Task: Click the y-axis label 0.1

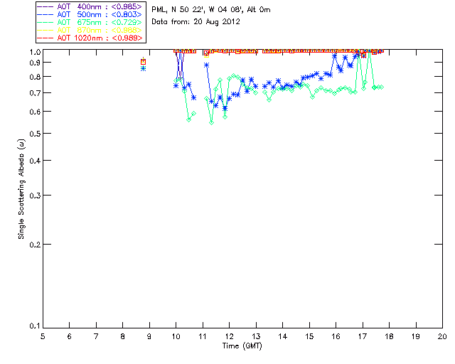Action: click(35, 326)
